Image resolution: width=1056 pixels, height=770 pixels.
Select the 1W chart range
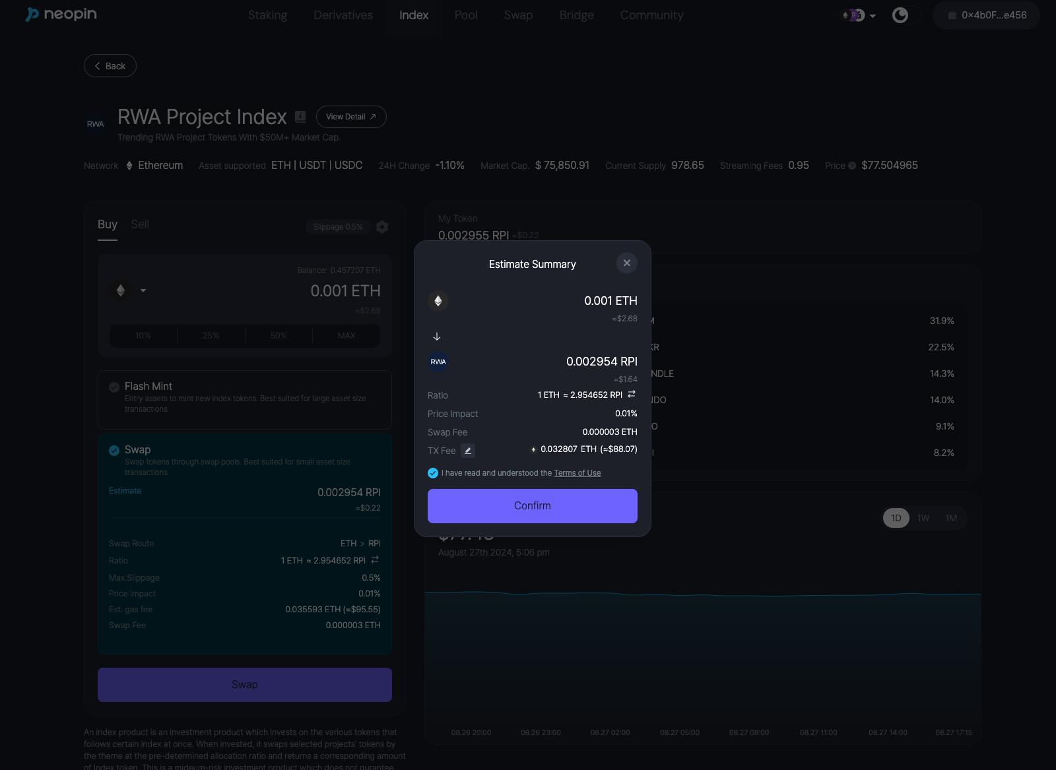coord(923,518)
